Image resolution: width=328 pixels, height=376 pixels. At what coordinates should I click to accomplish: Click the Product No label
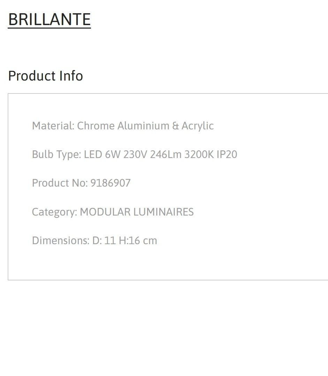(60, 183)
